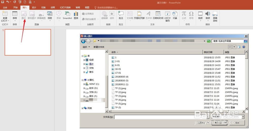Viewport: 253px width, 131px height.
Task: Click the Tell Me search box
Action: click(x=106, y=8)
